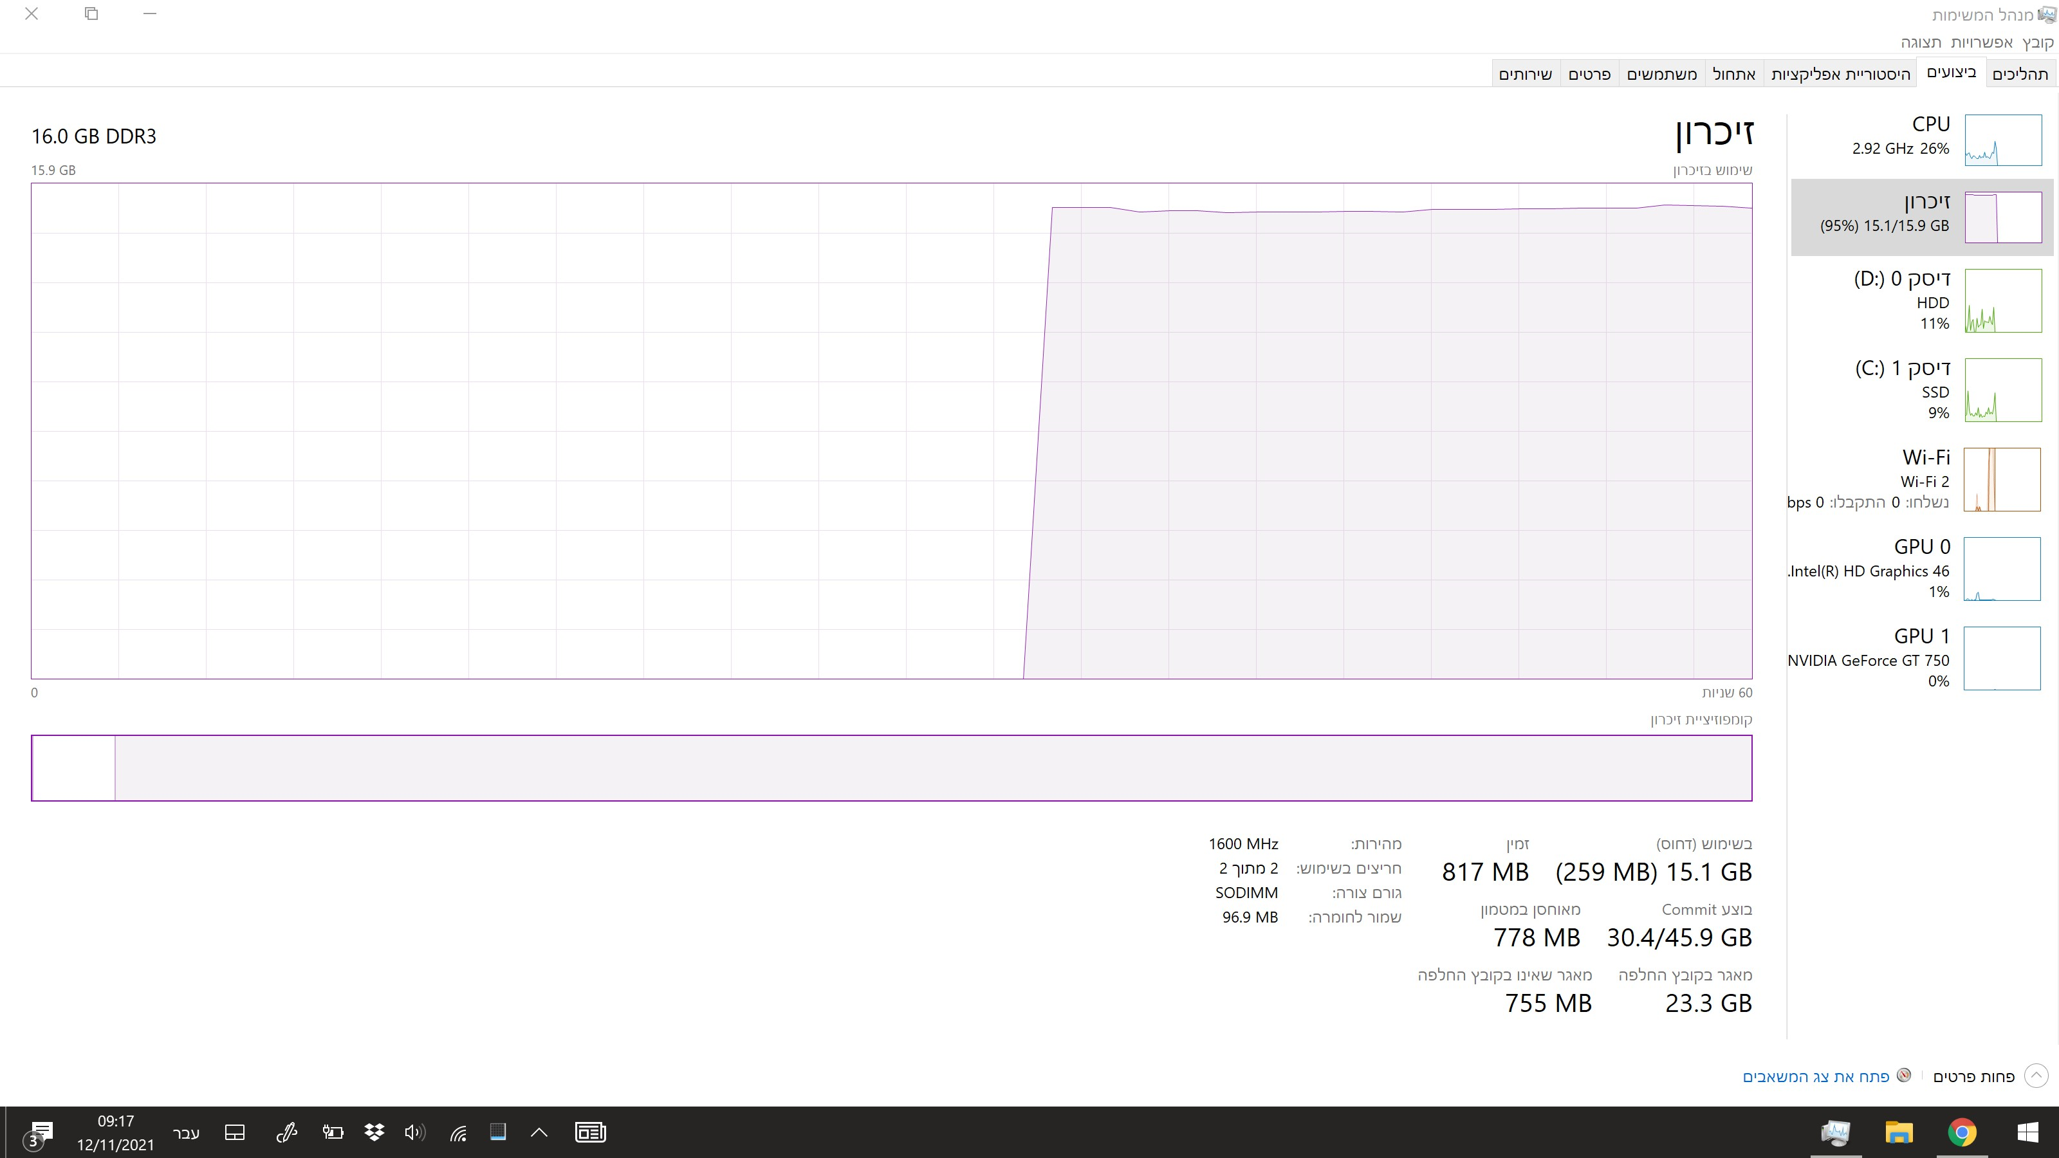2059x1158 pixels.
Task: Click the Dropbox tray icon
Action: click(374, 1132)
